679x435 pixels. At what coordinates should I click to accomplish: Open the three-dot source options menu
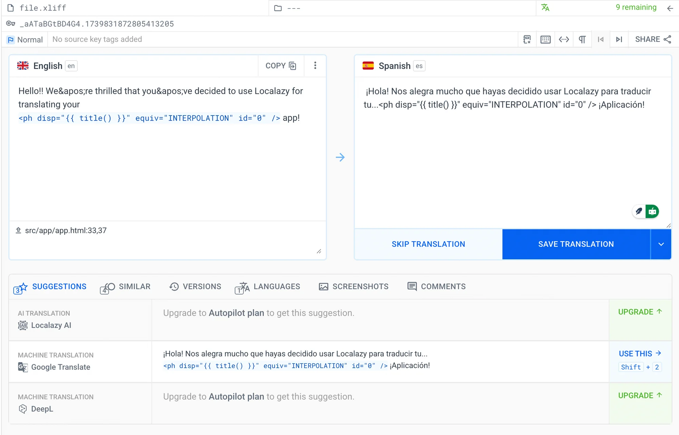(315, 65)
